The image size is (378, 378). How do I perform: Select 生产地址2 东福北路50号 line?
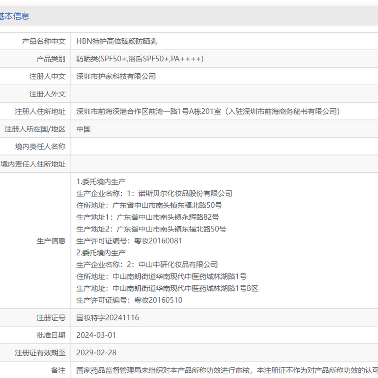click(151, 229)
